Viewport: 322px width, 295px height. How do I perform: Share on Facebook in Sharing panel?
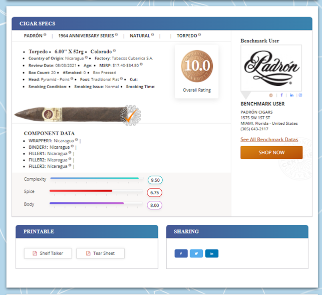click(181, 253)
